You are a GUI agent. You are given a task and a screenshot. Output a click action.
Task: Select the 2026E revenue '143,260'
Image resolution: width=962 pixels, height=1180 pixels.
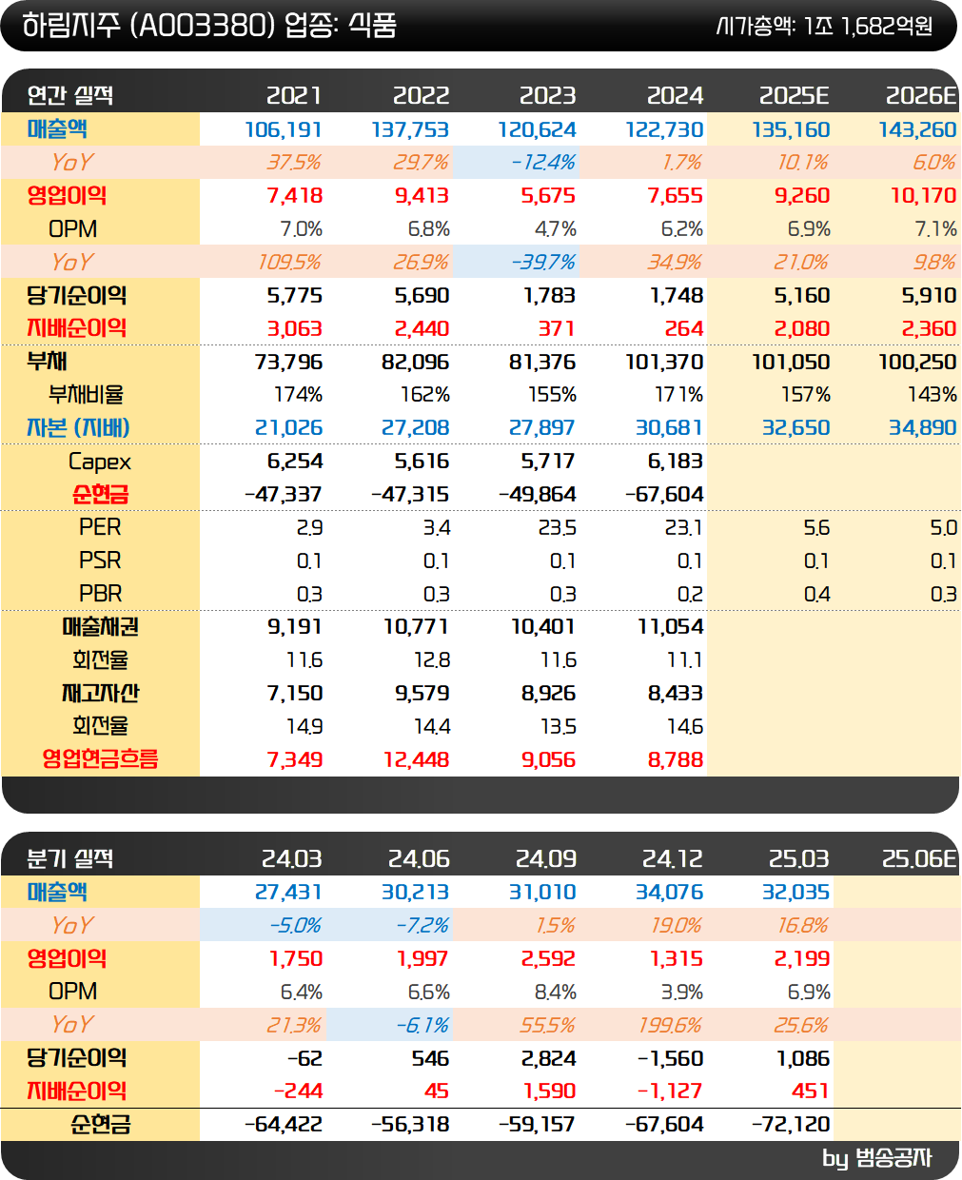pos(917,129)
